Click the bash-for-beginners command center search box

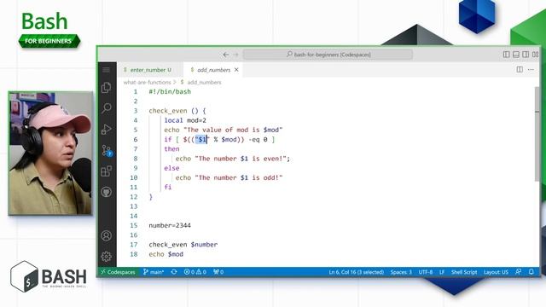coord(328,55)
